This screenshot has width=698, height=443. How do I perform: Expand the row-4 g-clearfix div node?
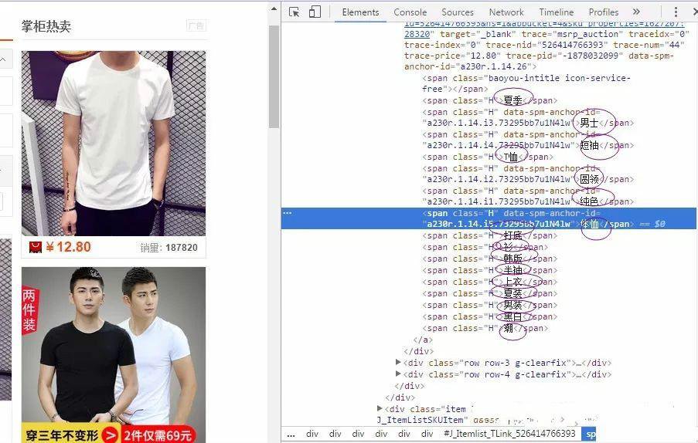[398, 374]
